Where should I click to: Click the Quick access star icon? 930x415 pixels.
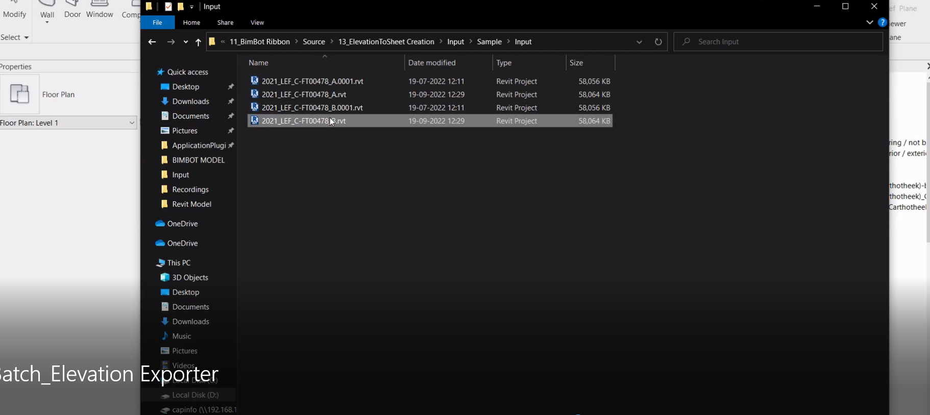[160, 72]
